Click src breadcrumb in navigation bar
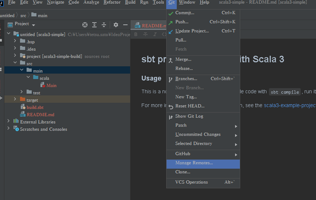The width and height of the screenshot is (316, 200). click(x=23, y=15)
